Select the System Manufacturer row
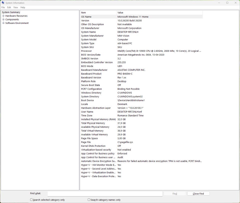Image resolution: width=240 pixels, height=203 pixels. pos(141,36)
